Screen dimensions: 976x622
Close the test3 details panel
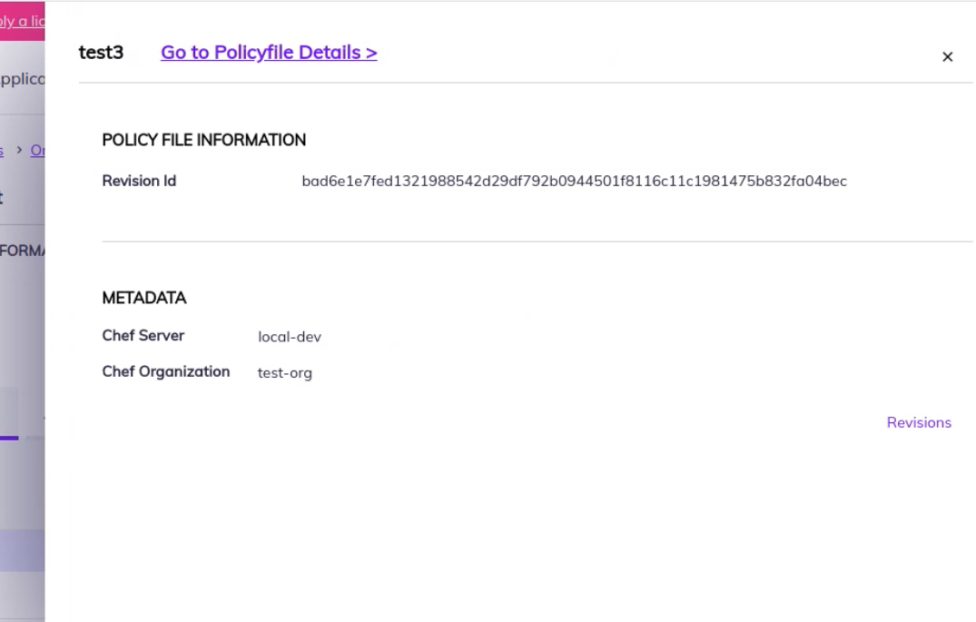[947, 56]
